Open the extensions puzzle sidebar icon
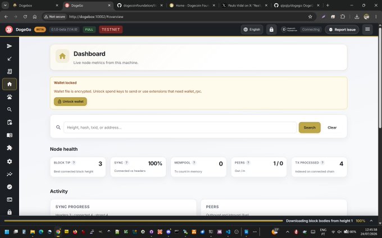This screenshot has height=238, width=382. [x=9, y=148]
